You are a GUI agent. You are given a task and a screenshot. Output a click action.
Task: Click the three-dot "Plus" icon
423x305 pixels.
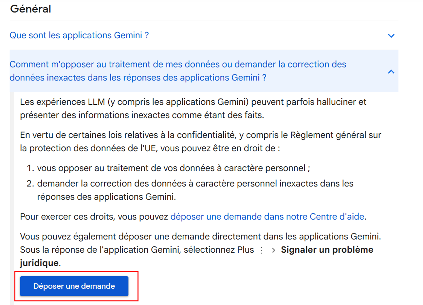click(261, 250)
